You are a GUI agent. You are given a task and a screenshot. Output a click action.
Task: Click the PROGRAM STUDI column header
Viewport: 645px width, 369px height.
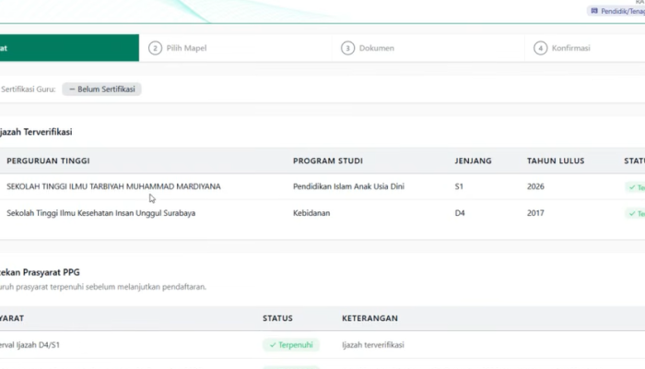(x=328, y=161)
